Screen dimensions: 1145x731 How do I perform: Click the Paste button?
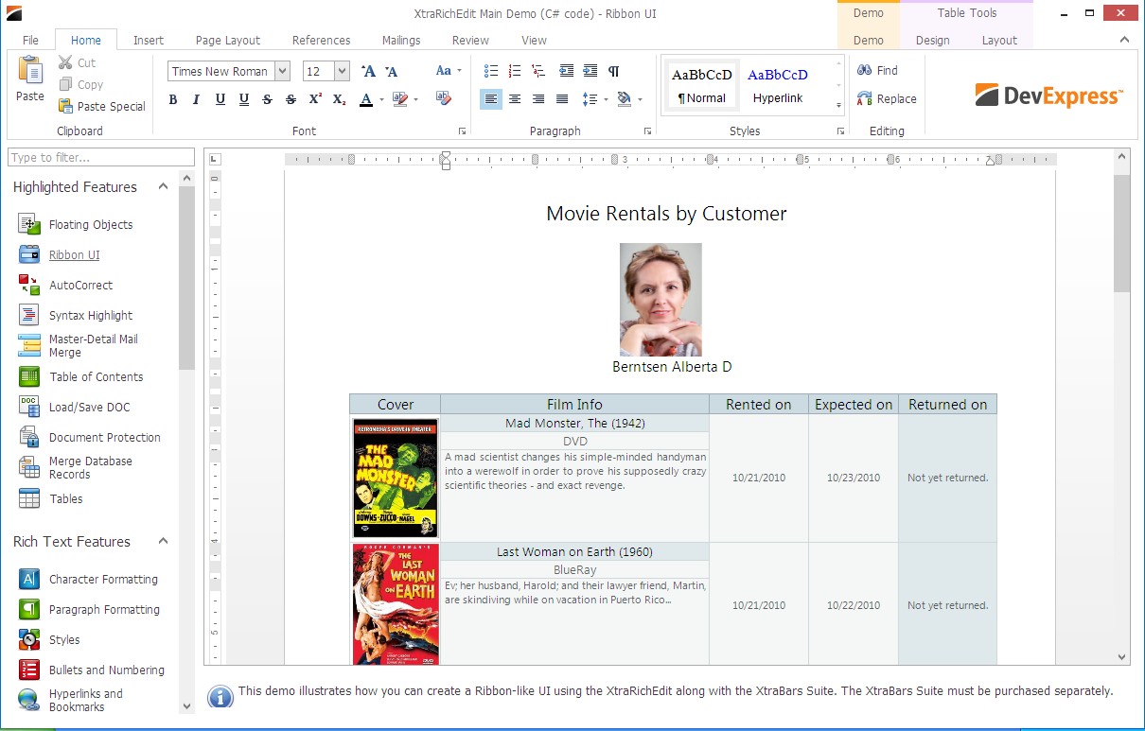[30, 79]
